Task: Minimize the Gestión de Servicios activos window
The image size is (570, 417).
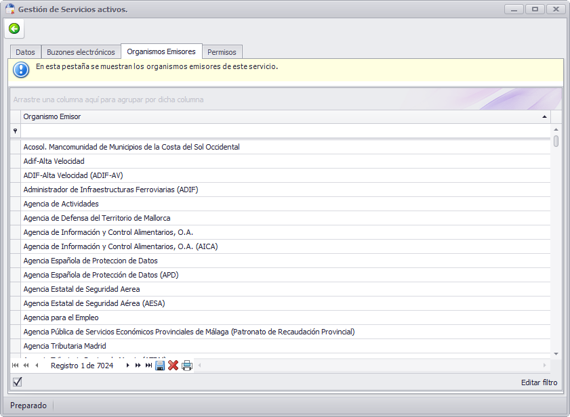Action: coord(514,9)
